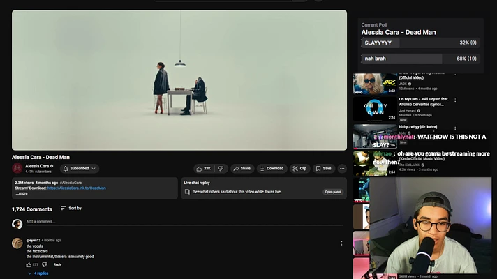The width and height of the screenshot is (497, 279).
Task: Open options for JADE suggested video
Action: tap(455, 75)
